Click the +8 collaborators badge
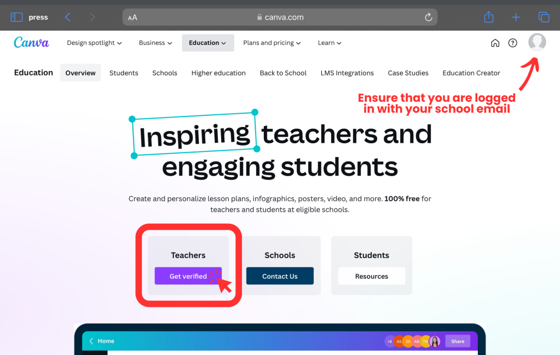 pyautogui.click(x=389, y=341)
